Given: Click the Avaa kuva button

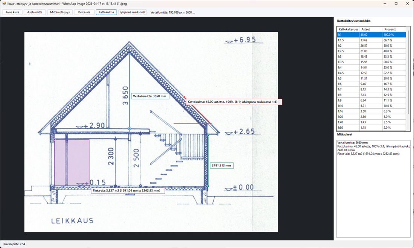Looking at the screenshot, I should 12,12.
